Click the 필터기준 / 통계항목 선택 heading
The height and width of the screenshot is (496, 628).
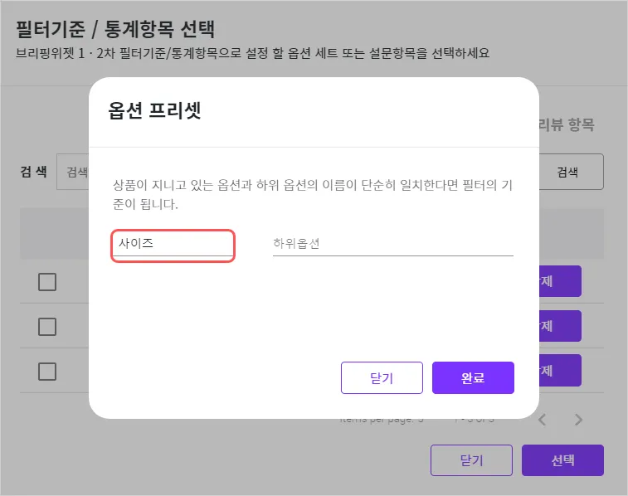click(x=115, y=30)
